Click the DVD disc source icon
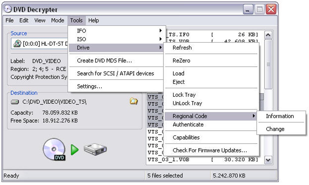Image resolution: width=309 pixels, height=185 pixels. click(54, 149)
